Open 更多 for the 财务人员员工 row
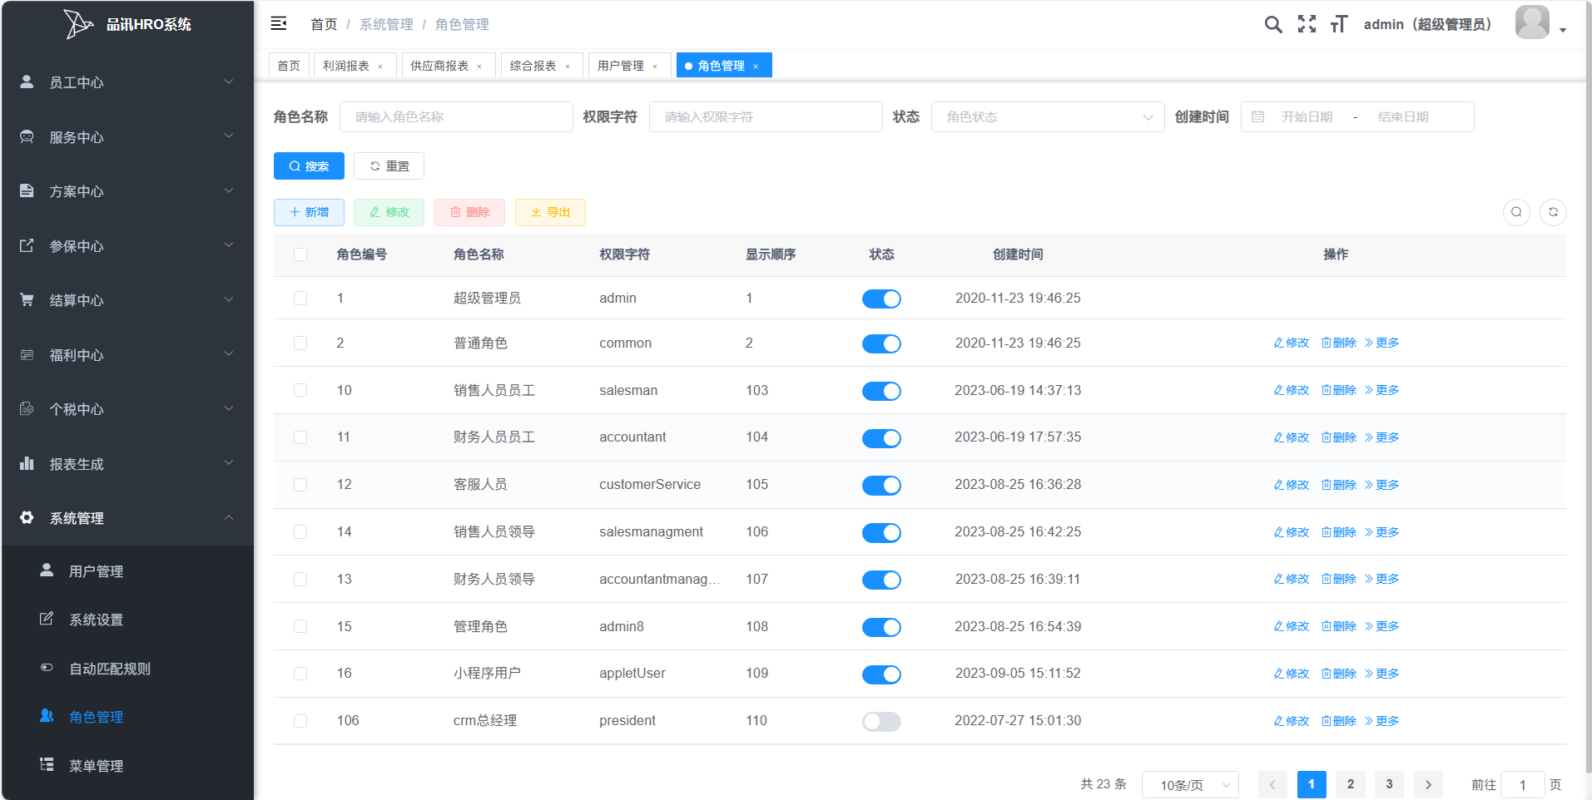This screenshot has width=1592, height=800. (1381, 437)
